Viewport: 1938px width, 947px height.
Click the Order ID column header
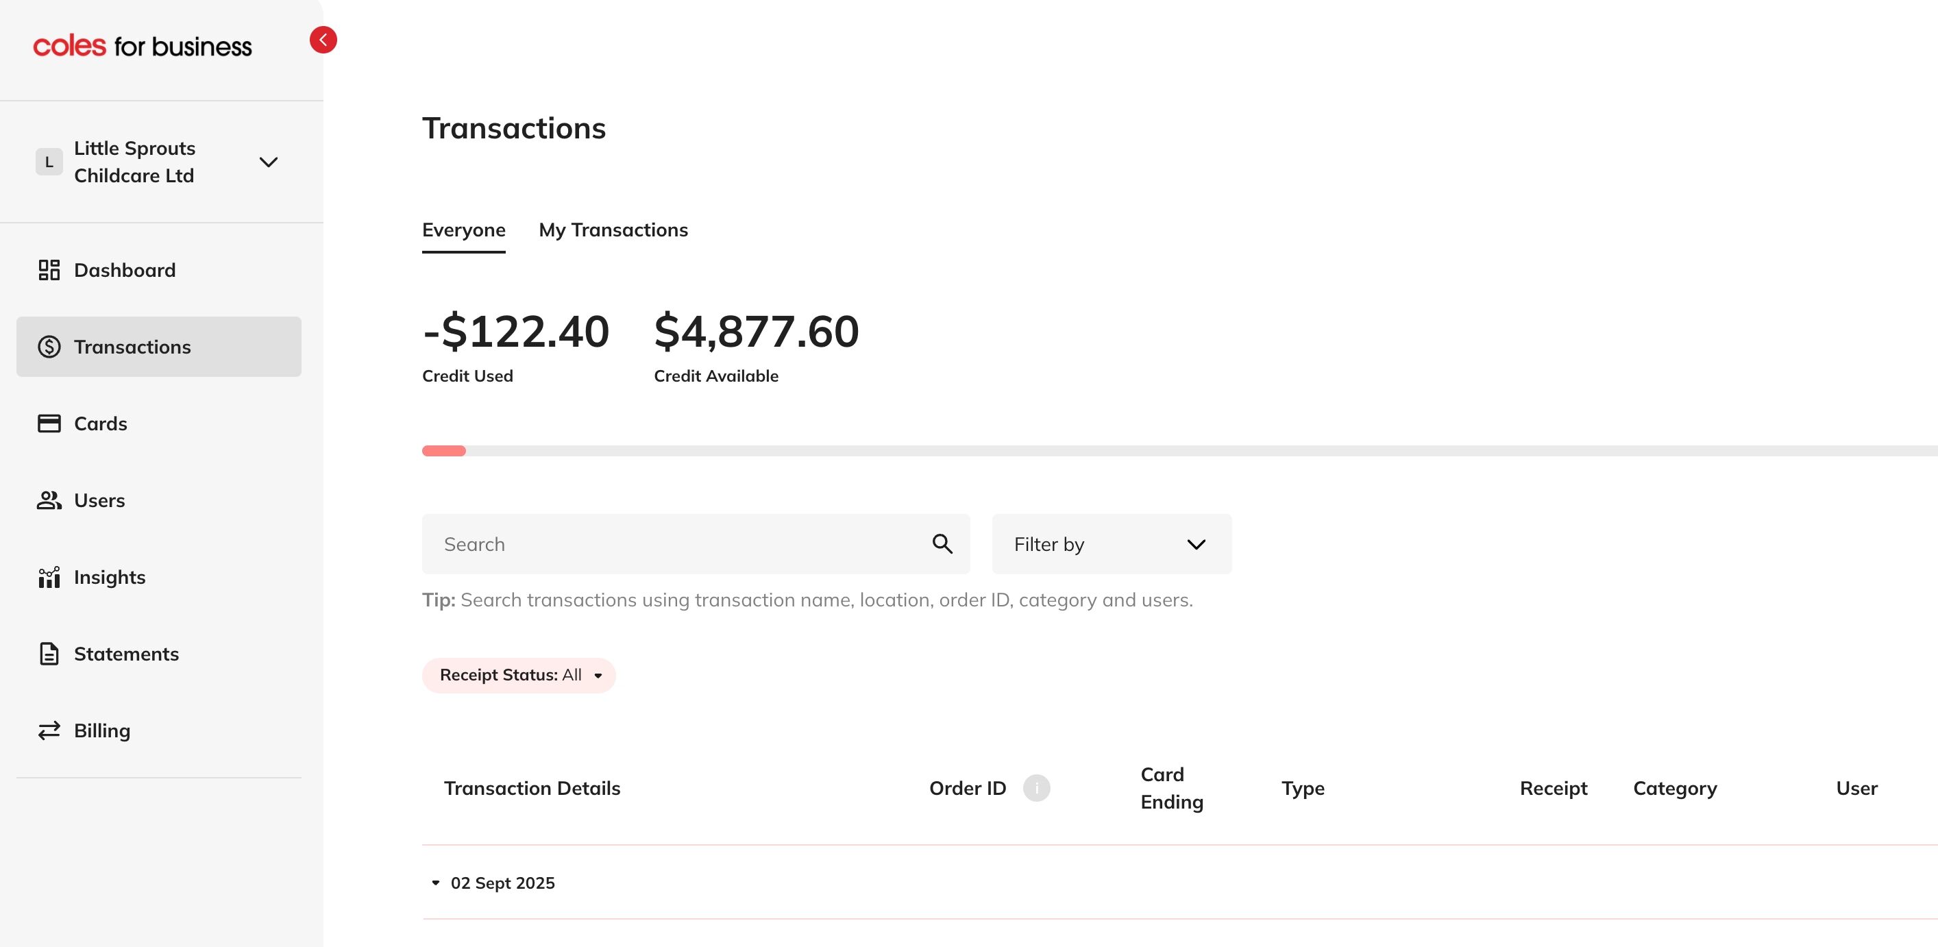[x=968, y=787]
